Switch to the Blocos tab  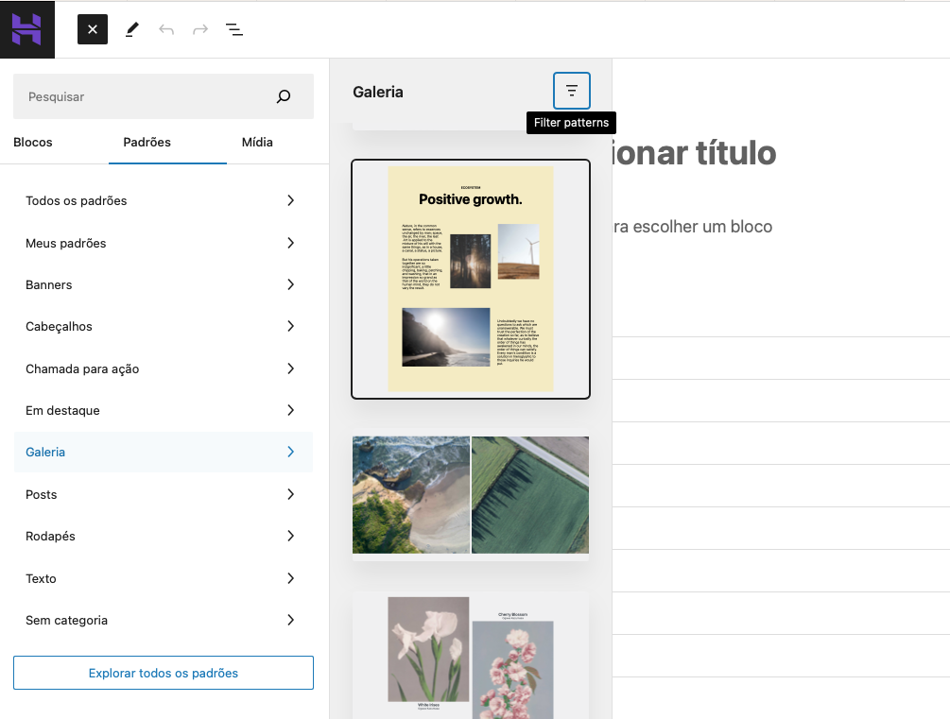pos(32,142)
